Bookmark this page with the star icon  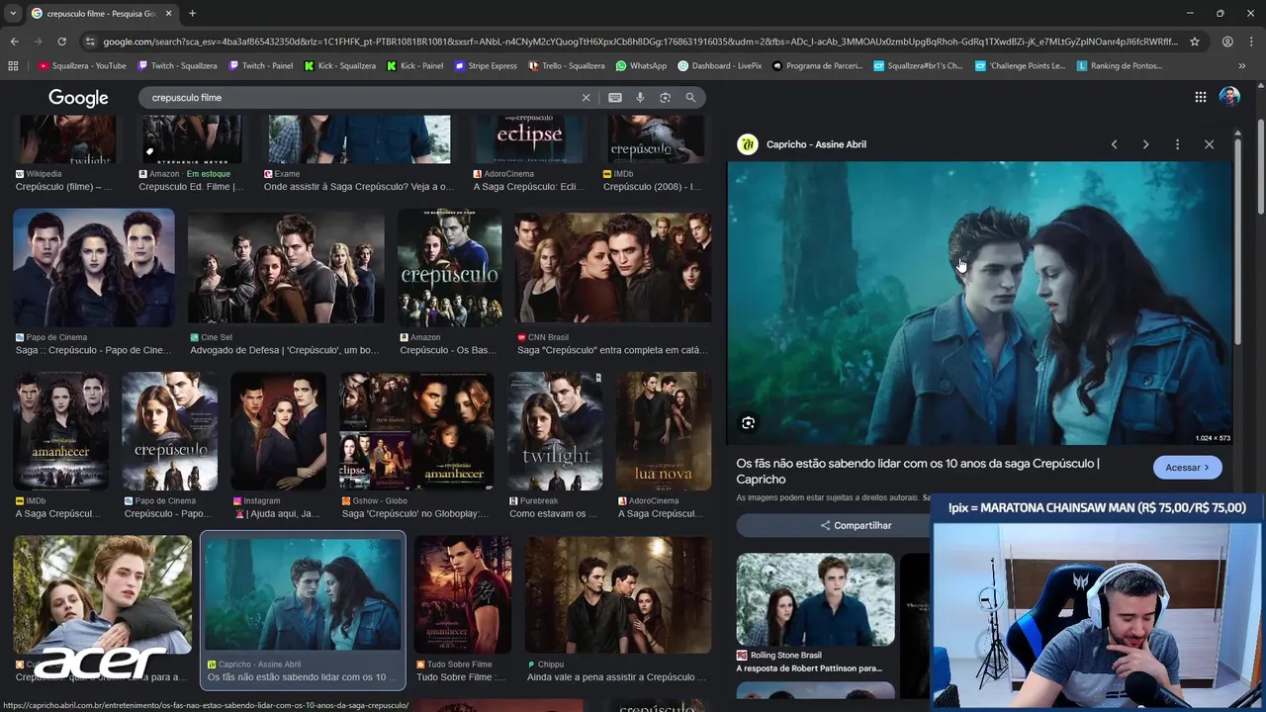click(1195, 42)
